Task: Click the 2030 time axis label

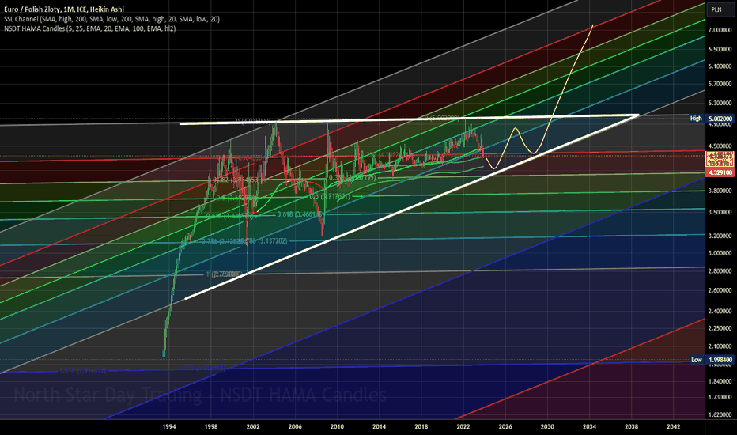Action: point(547,426)
